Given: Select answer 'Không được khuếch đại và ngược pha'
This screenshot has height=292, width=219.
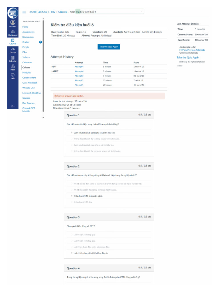Looking at the screenshot, I should pyautogui.click(x=72, y=151).
